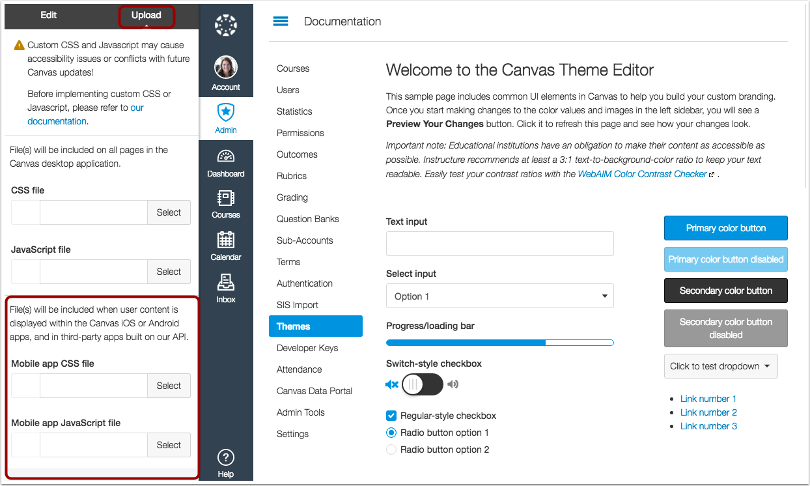Image resolution: width=810 pixels, height=486 pixels.
Task: Click the muted speaker icon near the switch
Action: coord(392,384)
